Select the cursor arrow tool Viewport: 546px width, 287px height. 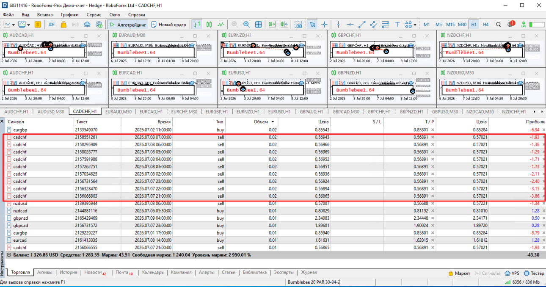[312, 25]
